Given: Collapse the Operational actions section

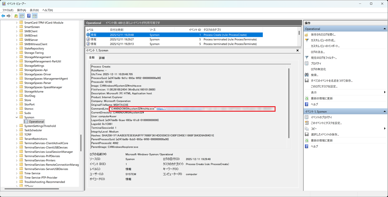Looking at the screenshot, I should coord(385,29).
